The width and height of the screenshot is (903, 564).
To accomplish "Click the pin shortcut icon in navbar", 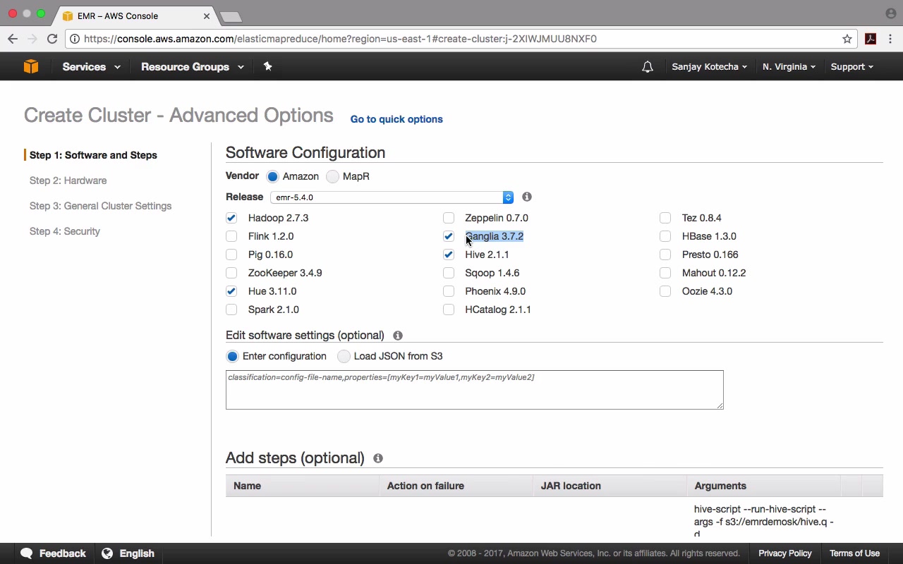I will tap(267, 66).
